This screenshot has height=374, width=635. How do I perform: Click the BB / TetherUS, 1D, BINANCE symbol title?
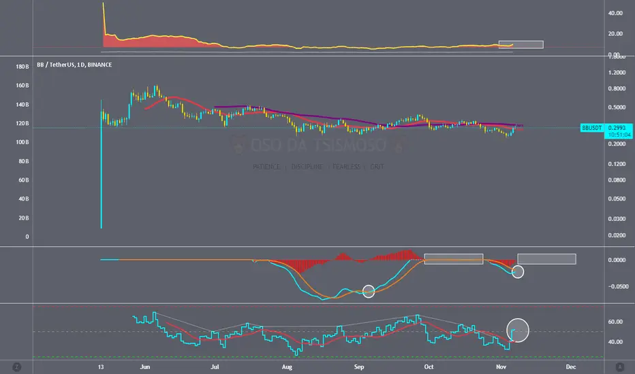(x=74, y=65)
